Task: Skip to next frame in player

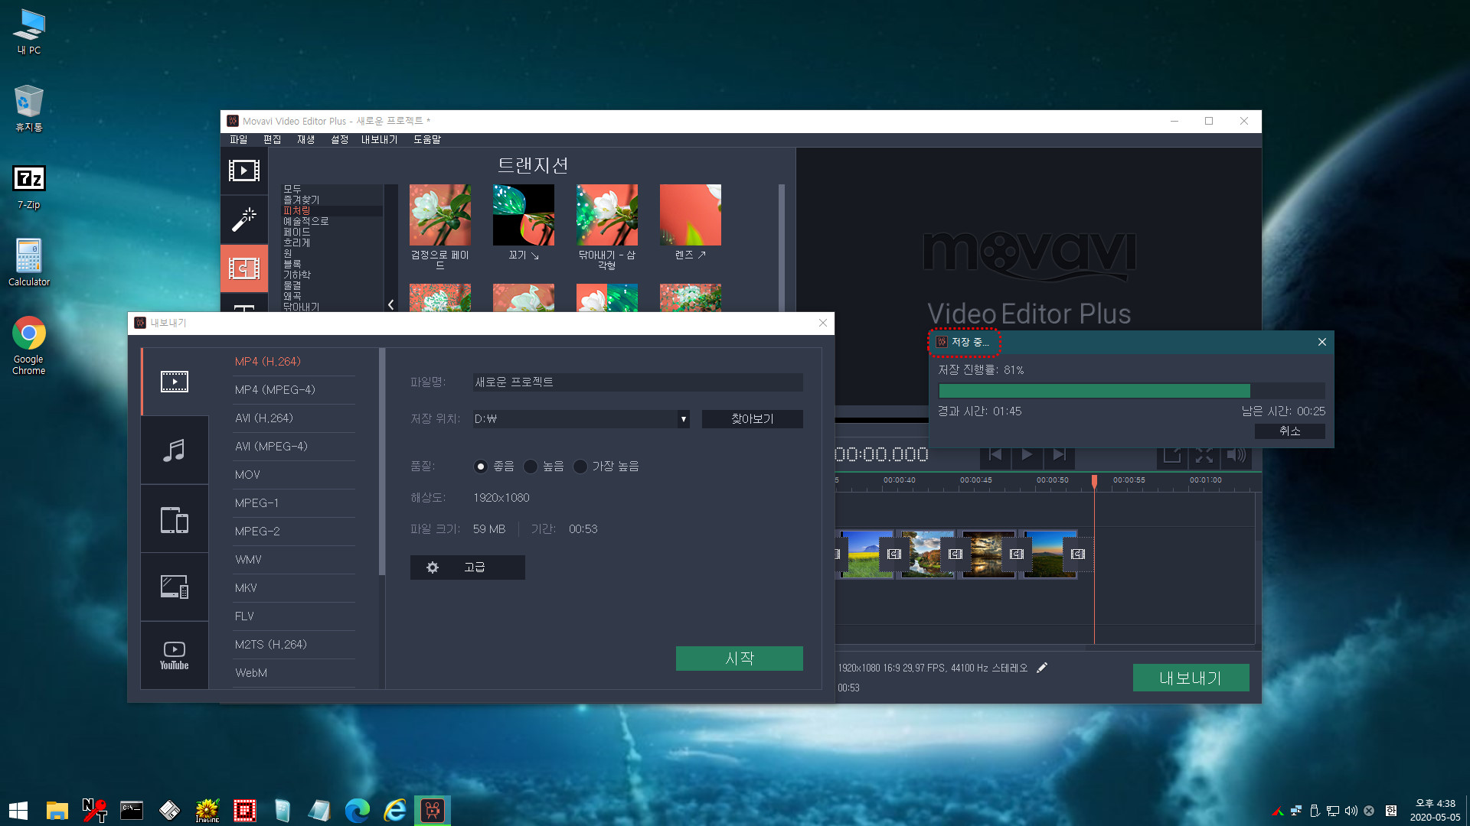Action: click(1059, 455)
